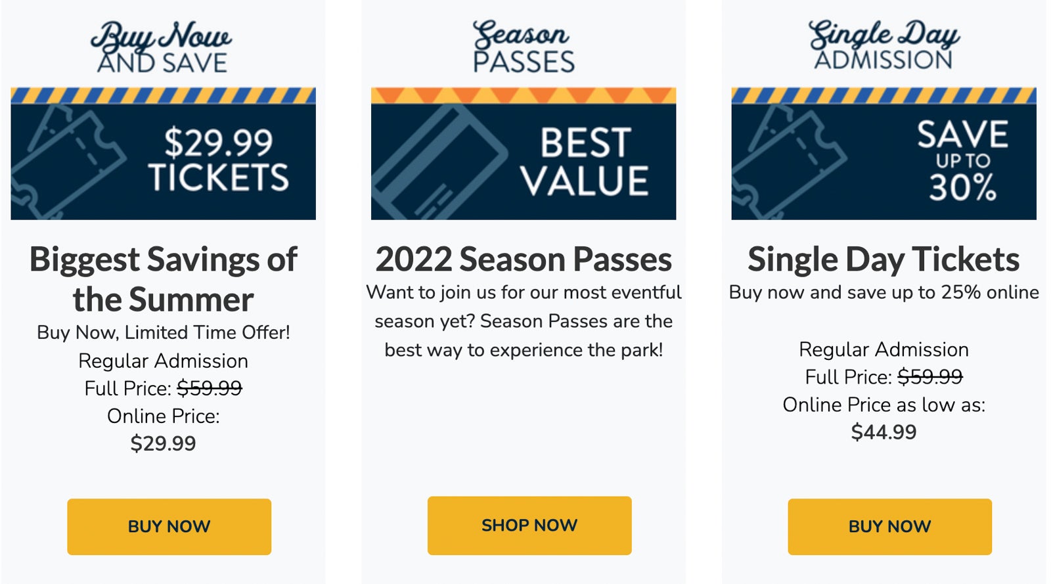Click BUY NOW under Single Day Tickets
The image size is (1051, 584).
(889, 526)
